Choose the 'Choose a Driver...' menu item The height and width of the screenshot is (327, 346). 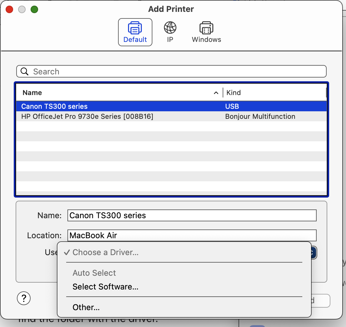(184, 252)
